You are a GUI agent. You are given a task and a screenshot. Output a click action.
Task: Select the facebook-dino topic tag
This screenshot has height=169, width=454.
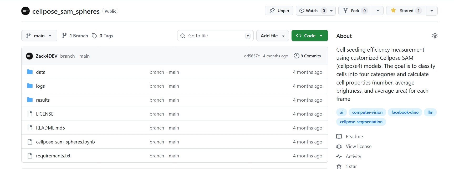pyautogui.click(x=405, y=112)
